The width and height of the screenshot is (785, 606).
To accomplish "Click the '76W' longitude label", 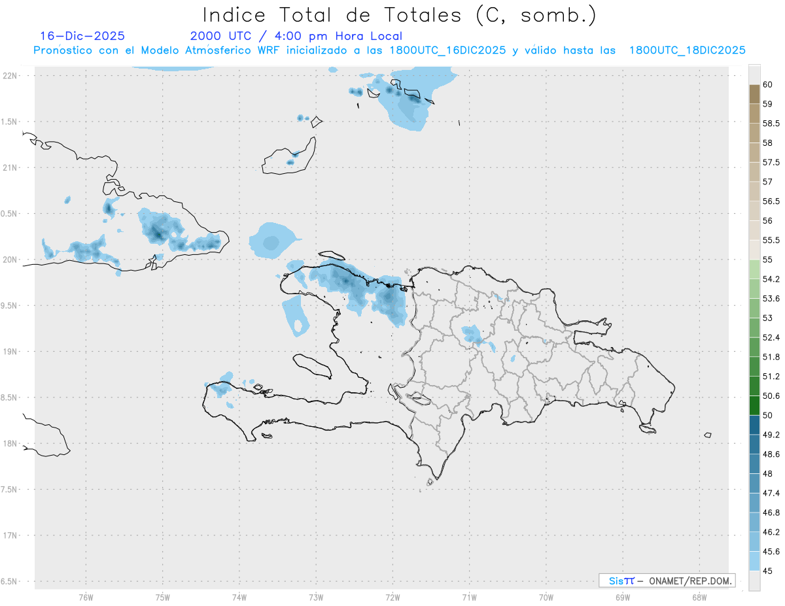I will point(86,597).
